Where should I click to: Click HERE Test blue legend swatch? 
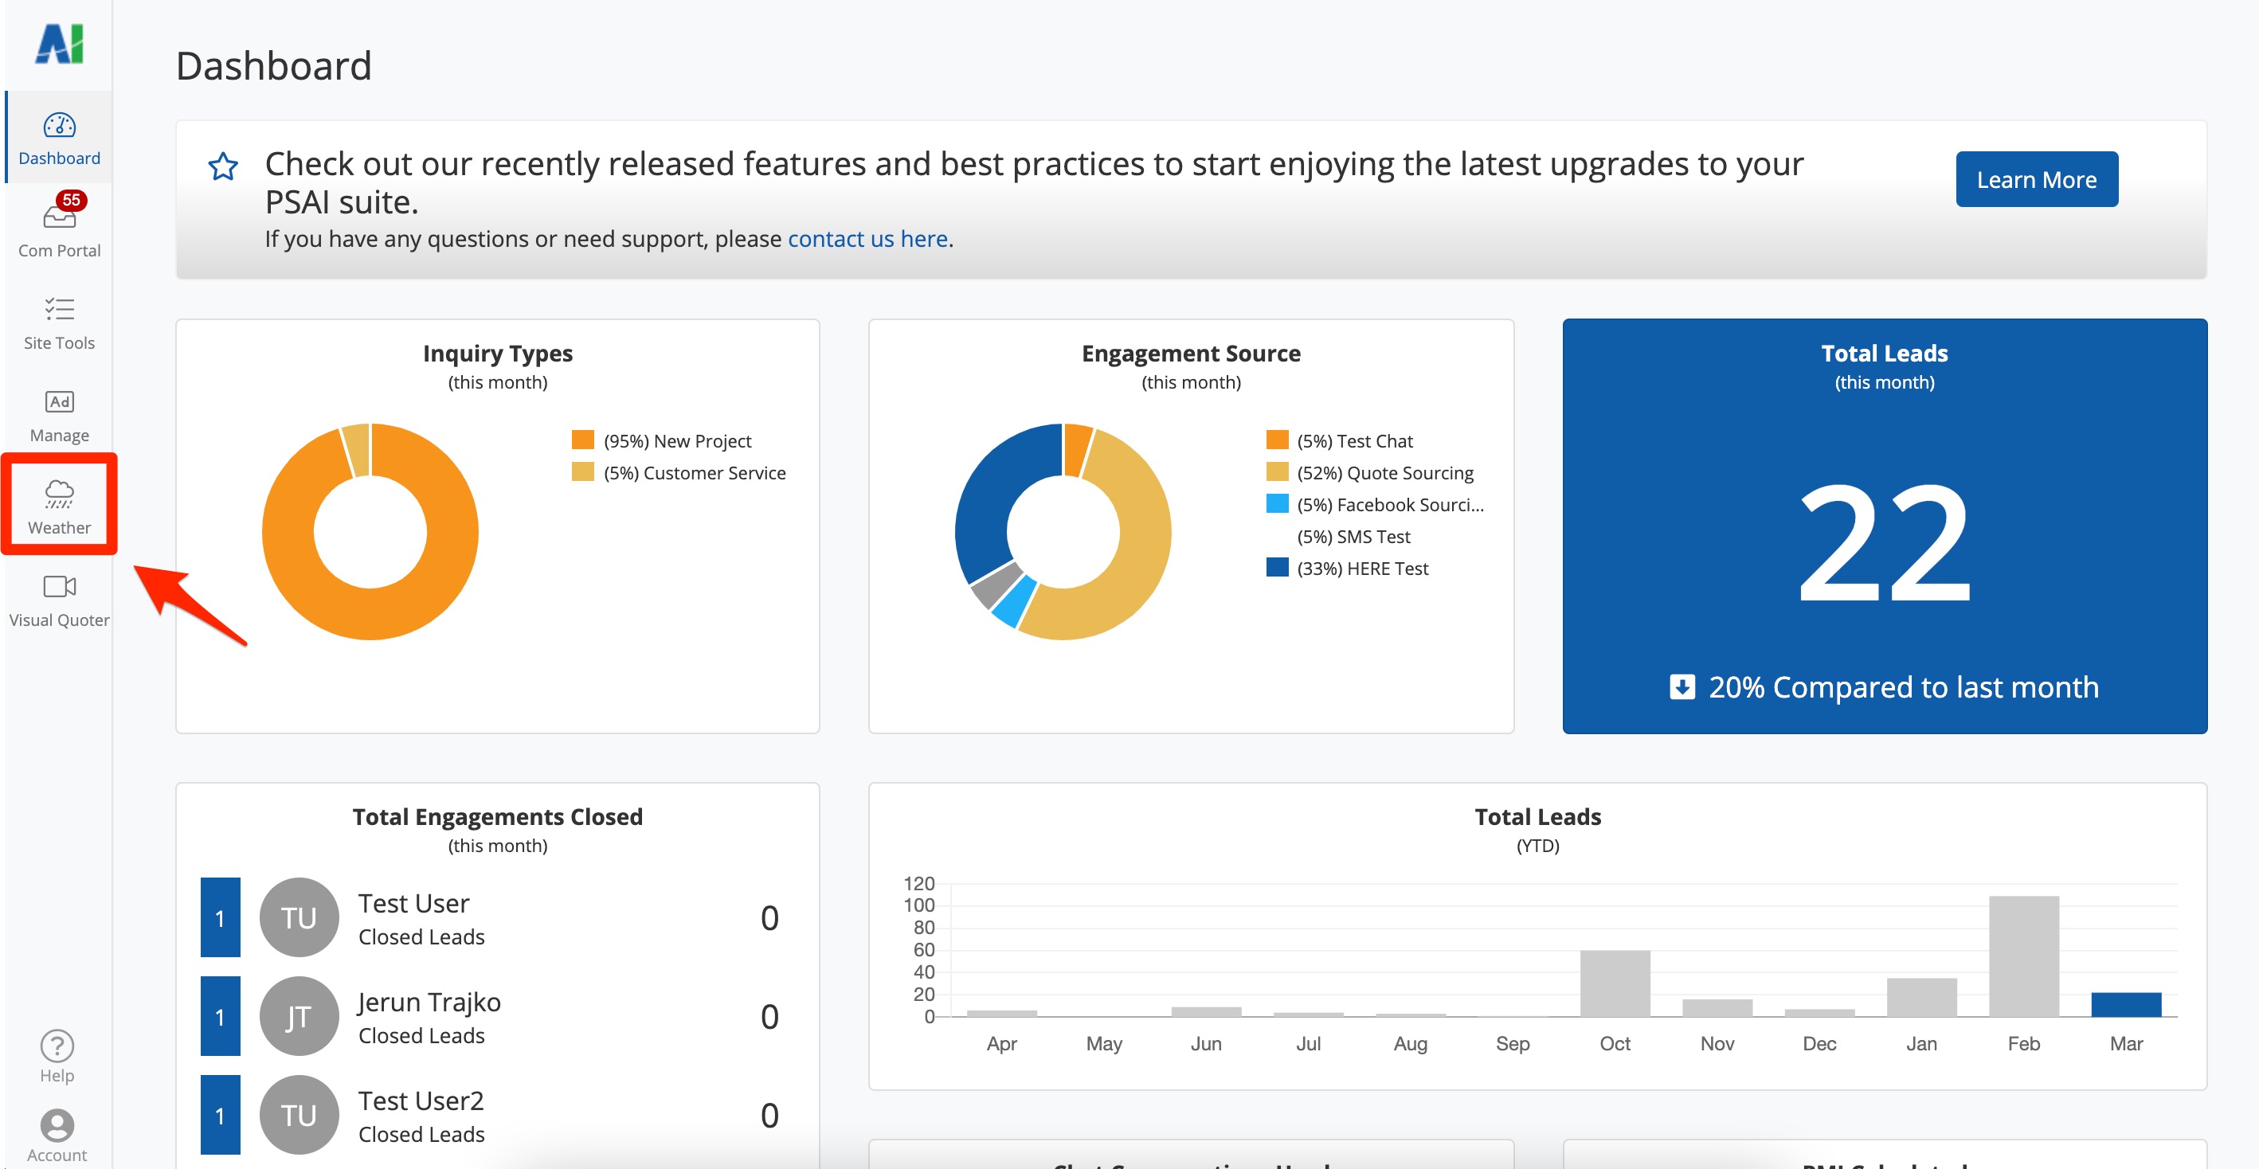(1277, 568)
